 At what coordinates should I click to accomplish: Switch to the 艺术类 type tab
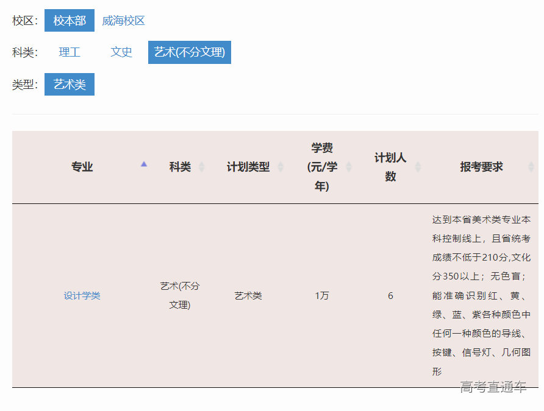69,85
